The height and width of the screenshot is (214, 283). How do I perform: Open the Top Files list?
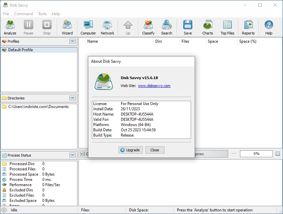[228, 28]
